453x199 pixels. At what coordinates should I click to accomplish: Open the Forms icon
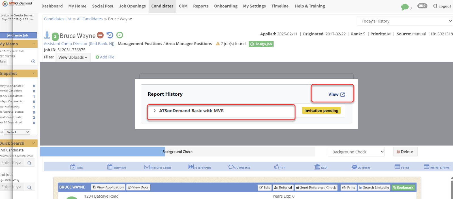(397, 167)
